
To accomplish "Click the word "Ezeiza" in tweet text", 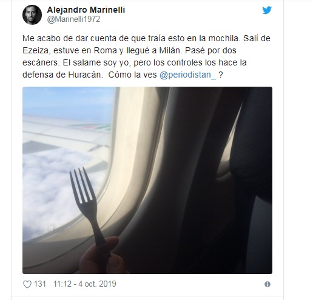I will (x=36, y=50).
